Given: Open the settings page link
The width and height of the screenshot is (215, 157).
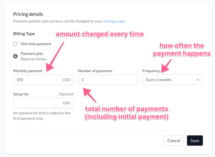Looking at the screenshot, I should (x=114, y=21).
